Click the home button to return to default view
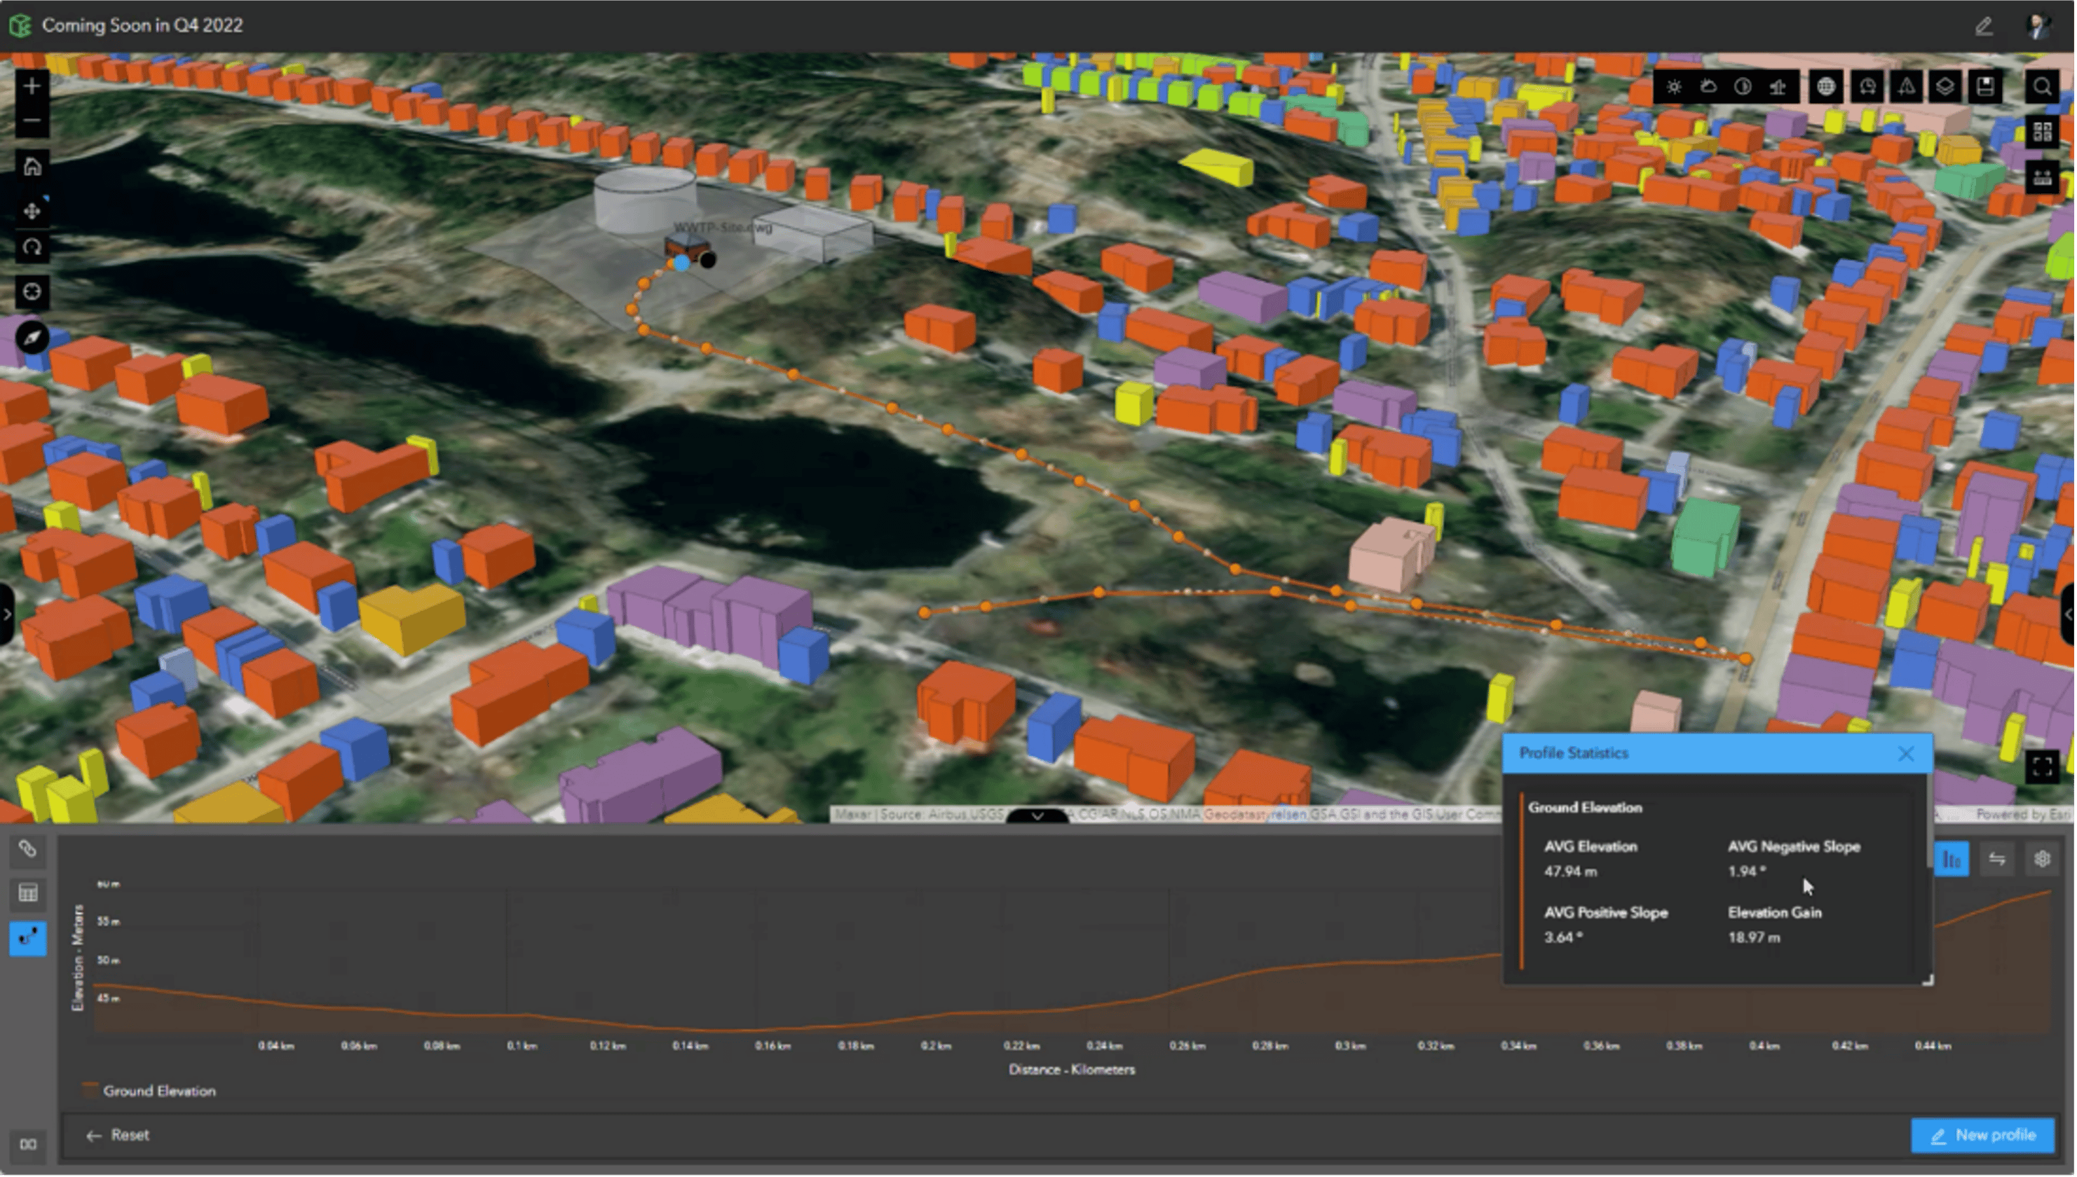2077x1177 pixels. click(x=32, y=167)
